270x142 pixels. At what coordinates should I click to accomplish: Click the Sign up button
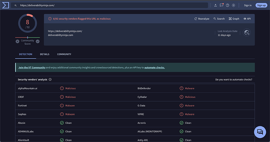[261, 5]
